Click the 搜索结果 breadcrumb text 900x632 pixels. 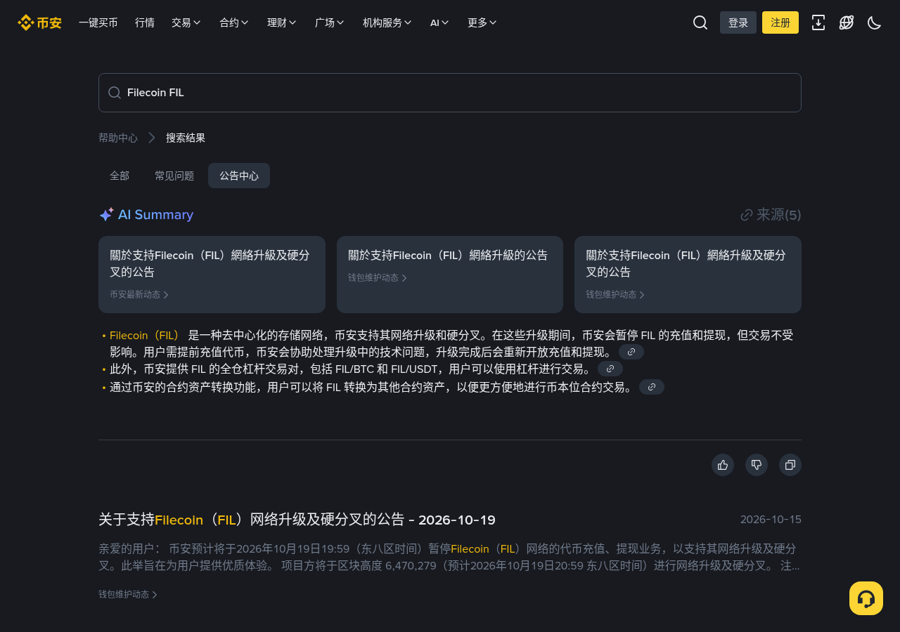(x=186, y=138)
